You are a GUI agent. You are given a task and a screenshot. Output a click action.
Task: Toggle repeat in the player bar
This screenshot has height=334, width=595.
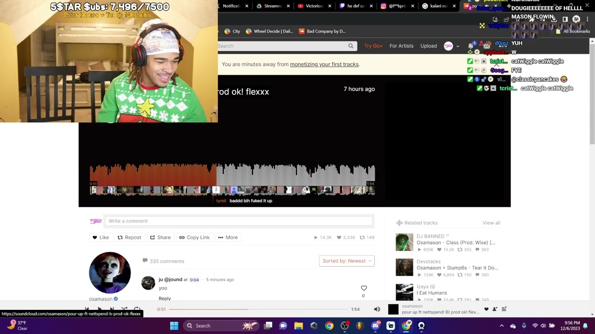tap(137, 309)
